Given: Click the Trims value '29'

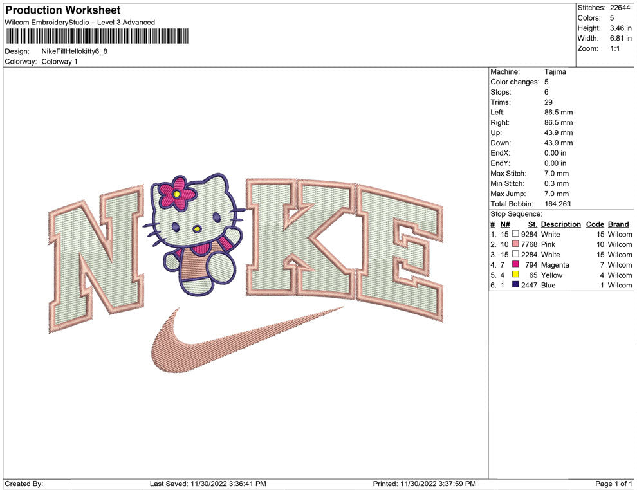Looking at the screenshot, I should pos(548,102).
